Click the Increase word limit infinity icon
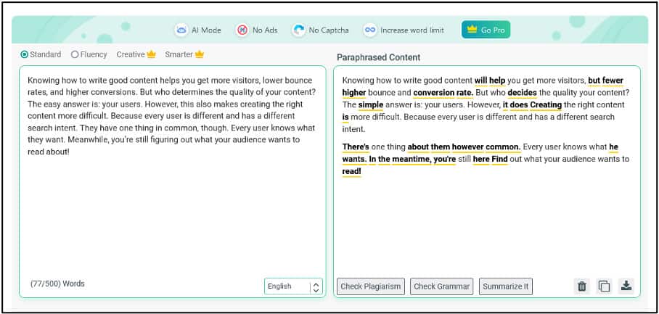The image size is (659, 314). [x=370, y=30]
